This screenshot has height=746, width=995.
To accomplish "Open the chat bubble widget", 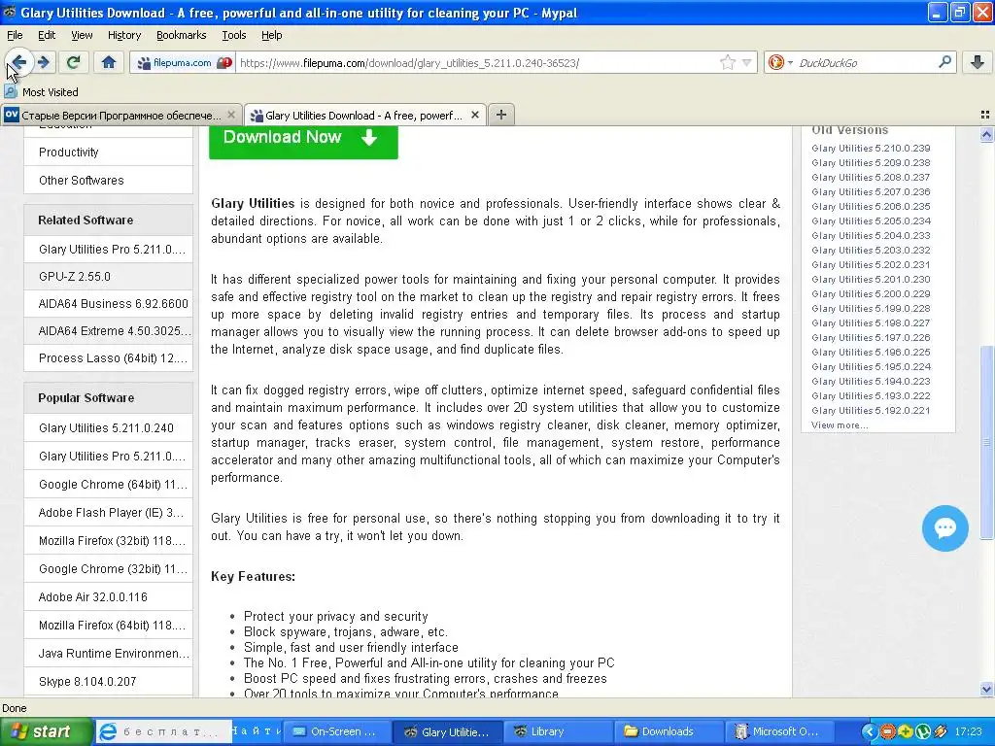I will [x=944, y=527].
